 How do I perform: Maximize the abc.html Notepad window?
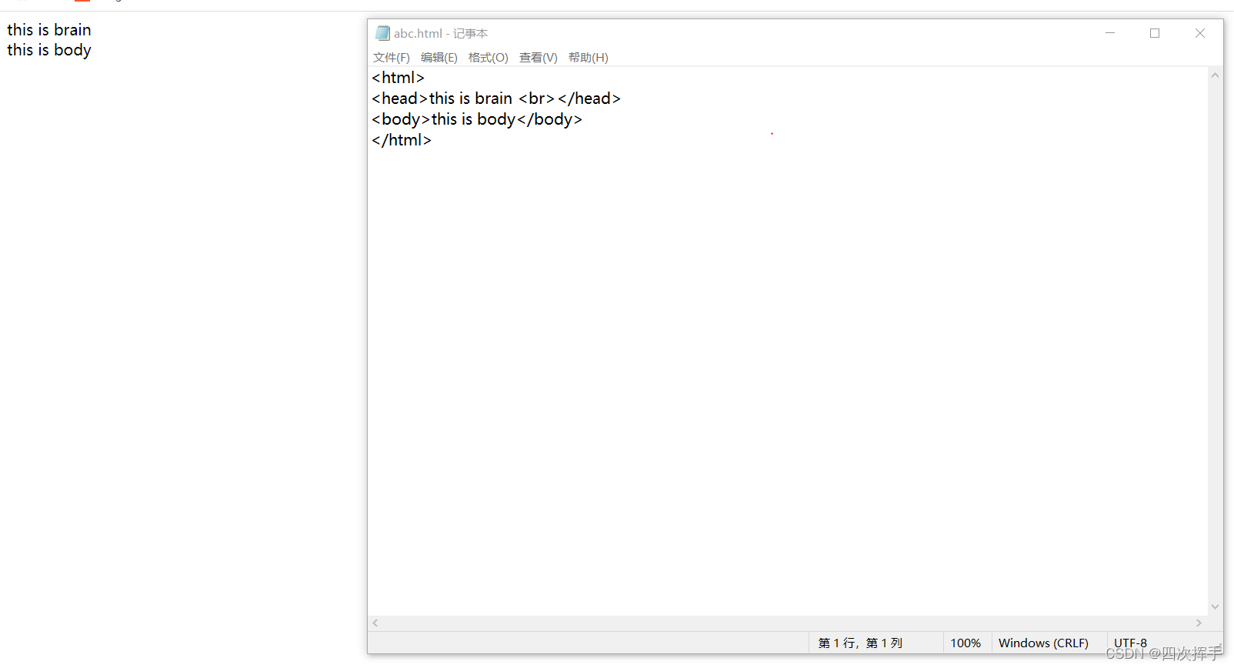pyautogui.click(x=1155, y=33)
